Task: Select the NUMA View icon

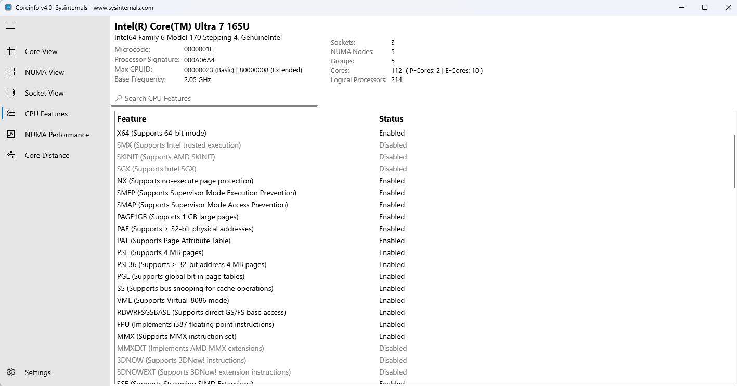Action: tap(11, 72)
